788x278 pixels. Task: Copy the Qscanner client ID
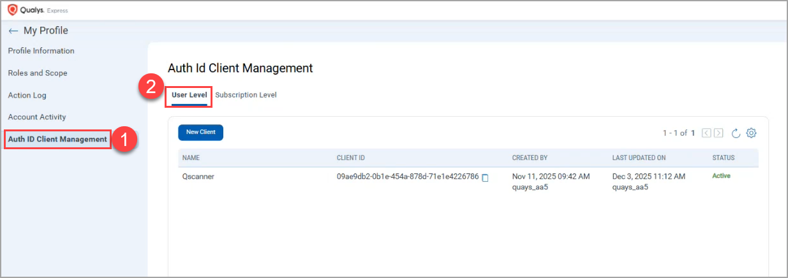coord(485,178)
